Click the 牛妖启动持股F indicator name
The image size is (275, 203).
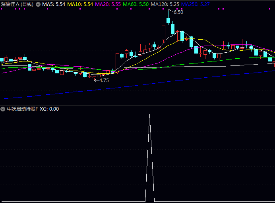point(22,109)
